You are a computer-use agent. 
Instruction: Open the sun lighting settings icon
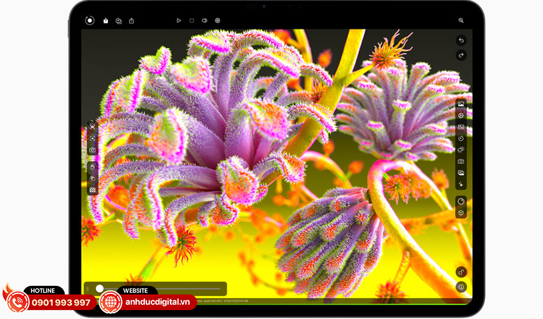click(461, 150)
